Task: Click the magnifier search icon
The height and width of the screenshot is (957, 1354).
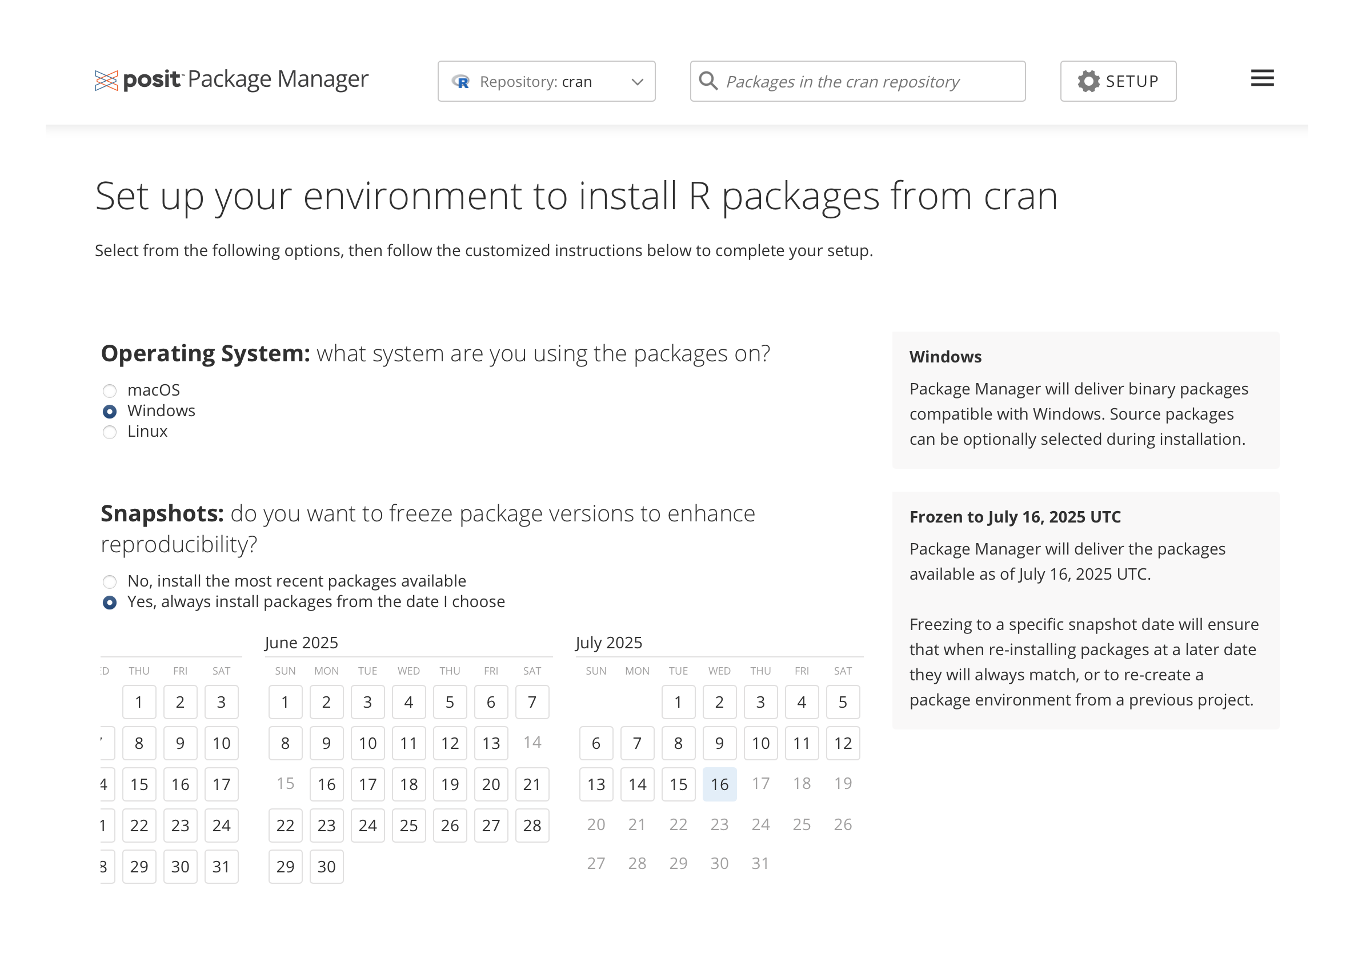Action: (708, 81)
